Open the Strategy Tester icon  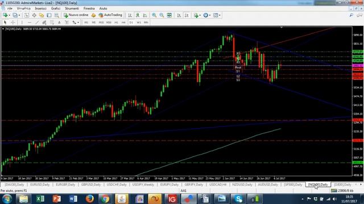pyautogui.click(x=57, y=15)
